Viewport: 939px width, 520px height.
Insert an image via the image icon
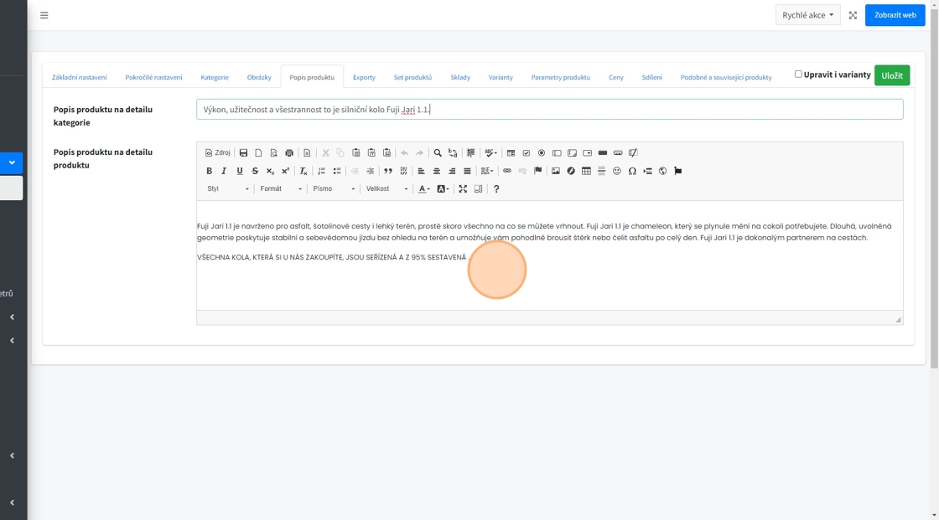tap(555, 171)
